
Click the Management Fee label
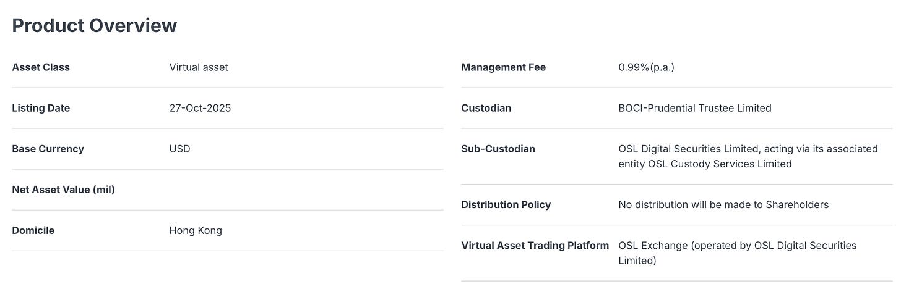(504, 67)
